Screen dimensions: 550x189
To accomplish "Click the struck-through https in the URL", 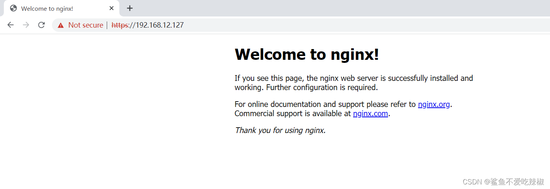I will 120,25.
